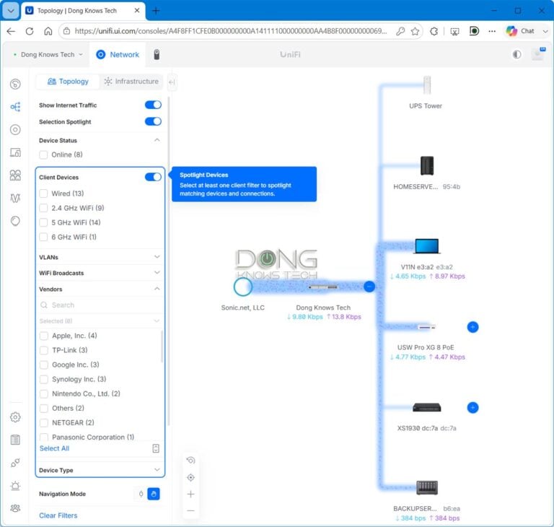Open the circular Innerspace icon in sidebar
The width and height of the screenshot is (554, 527).
(15, 221)
